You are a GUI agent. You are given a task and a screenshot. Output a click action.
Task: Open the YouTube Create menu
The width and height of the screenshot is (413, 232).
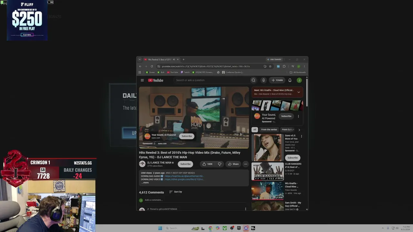pos(277,80)
